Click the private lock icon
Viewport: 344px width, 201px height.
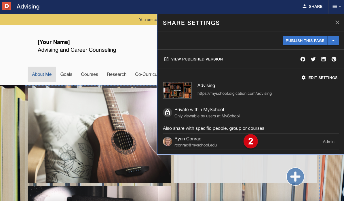(x=167, y=113)
